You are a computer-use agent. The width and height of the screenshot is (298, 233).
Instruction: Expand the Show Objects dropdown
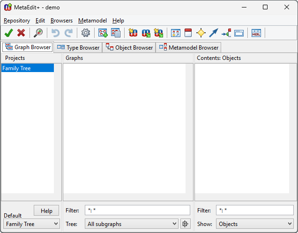[x=255, y=224]
